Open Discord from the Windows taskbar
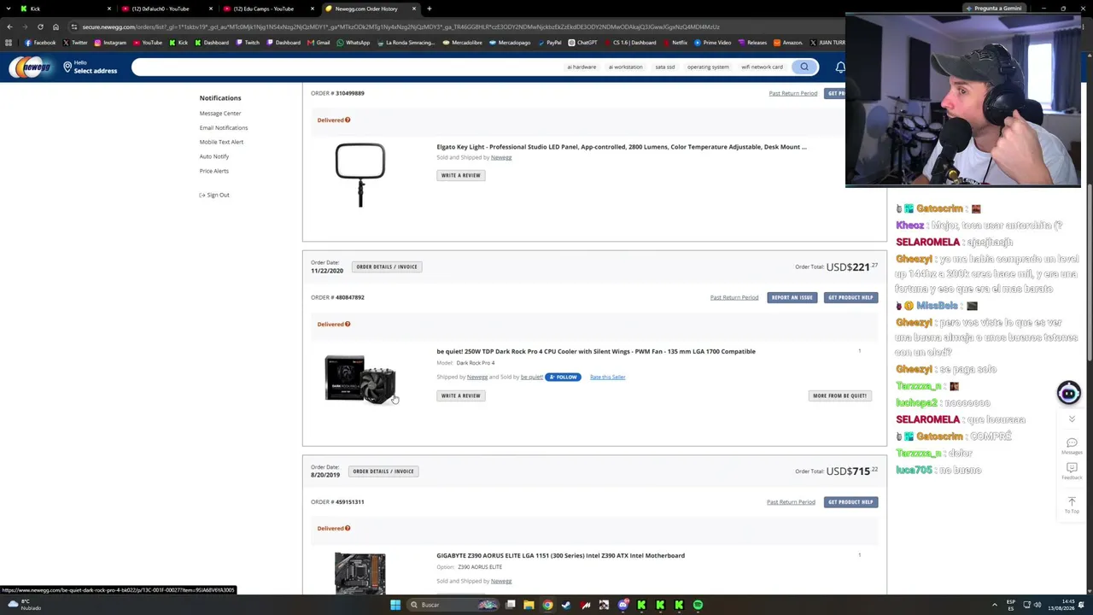This screenshot has width=1093, height=615. pos(623,605)
